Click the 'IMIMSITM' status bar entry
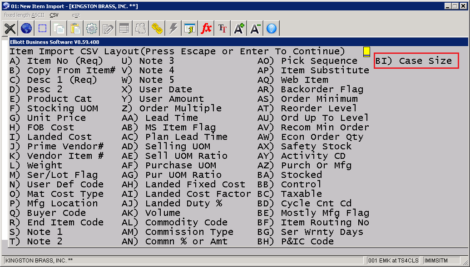This screenshot has width=470, height=267. point(436,260)
